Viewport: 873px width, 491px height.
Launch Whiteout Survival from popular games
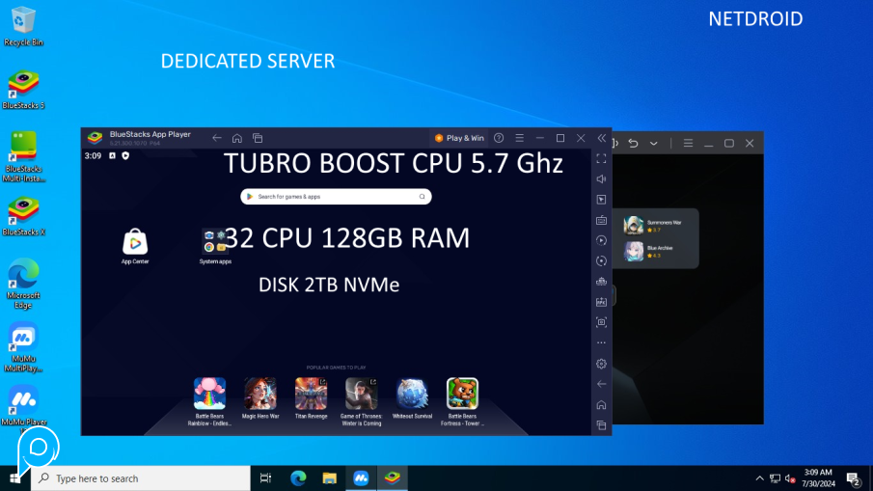412,394
